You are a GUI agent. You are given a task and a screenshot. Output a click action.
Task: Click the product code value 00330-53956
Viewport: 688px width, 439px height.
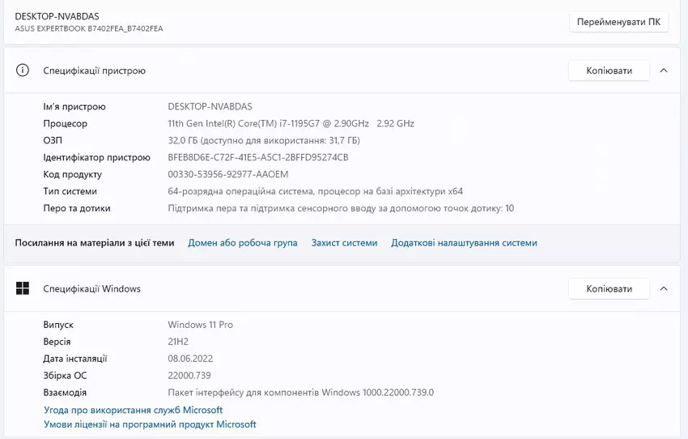pyautogui.click(x=227, y=174)
